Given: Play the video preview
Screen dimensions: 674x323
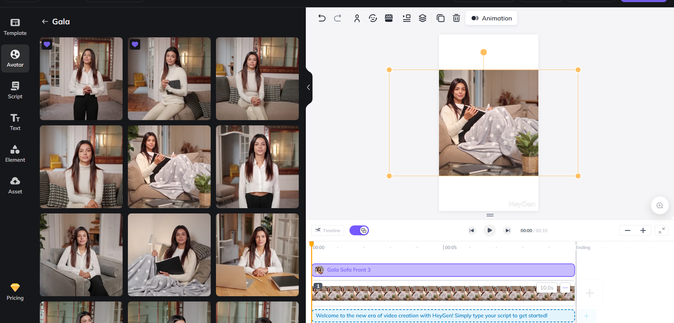Looking at the screenshot, I should tap(489, 230).
